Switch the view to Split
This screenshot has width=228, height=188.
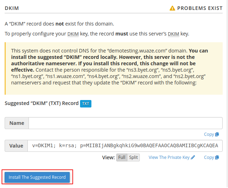pos(133,157)
